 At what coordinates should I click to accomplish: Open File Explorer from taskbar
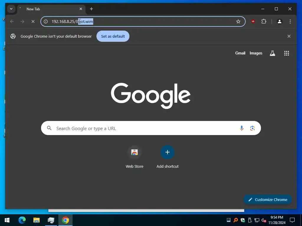pos(36,220)
